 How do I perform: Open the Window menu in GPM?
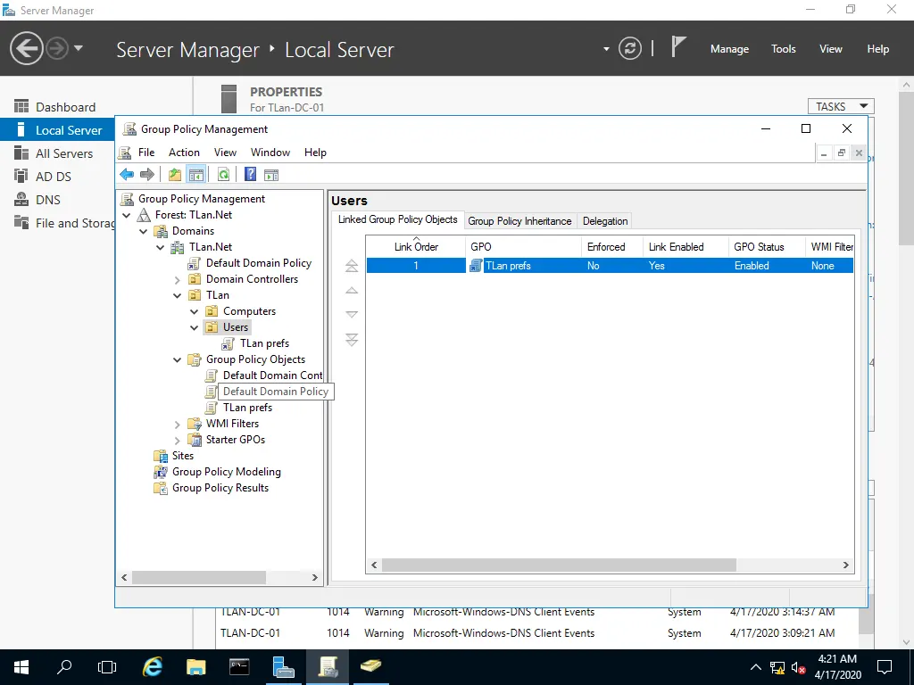point(270,152)
